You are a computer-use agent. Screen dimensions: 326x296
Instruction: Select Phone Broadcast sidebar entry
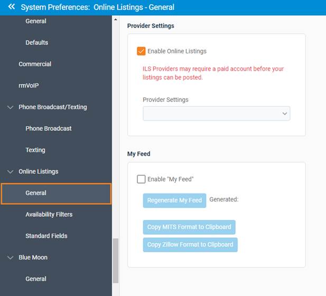(x=49, y=129)
